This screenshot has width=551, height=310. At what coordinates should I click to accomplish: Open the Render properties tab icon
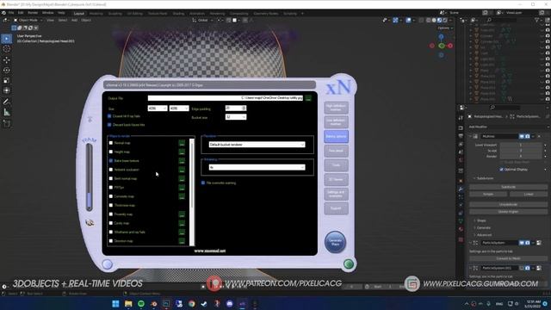(x=461, y=127)
